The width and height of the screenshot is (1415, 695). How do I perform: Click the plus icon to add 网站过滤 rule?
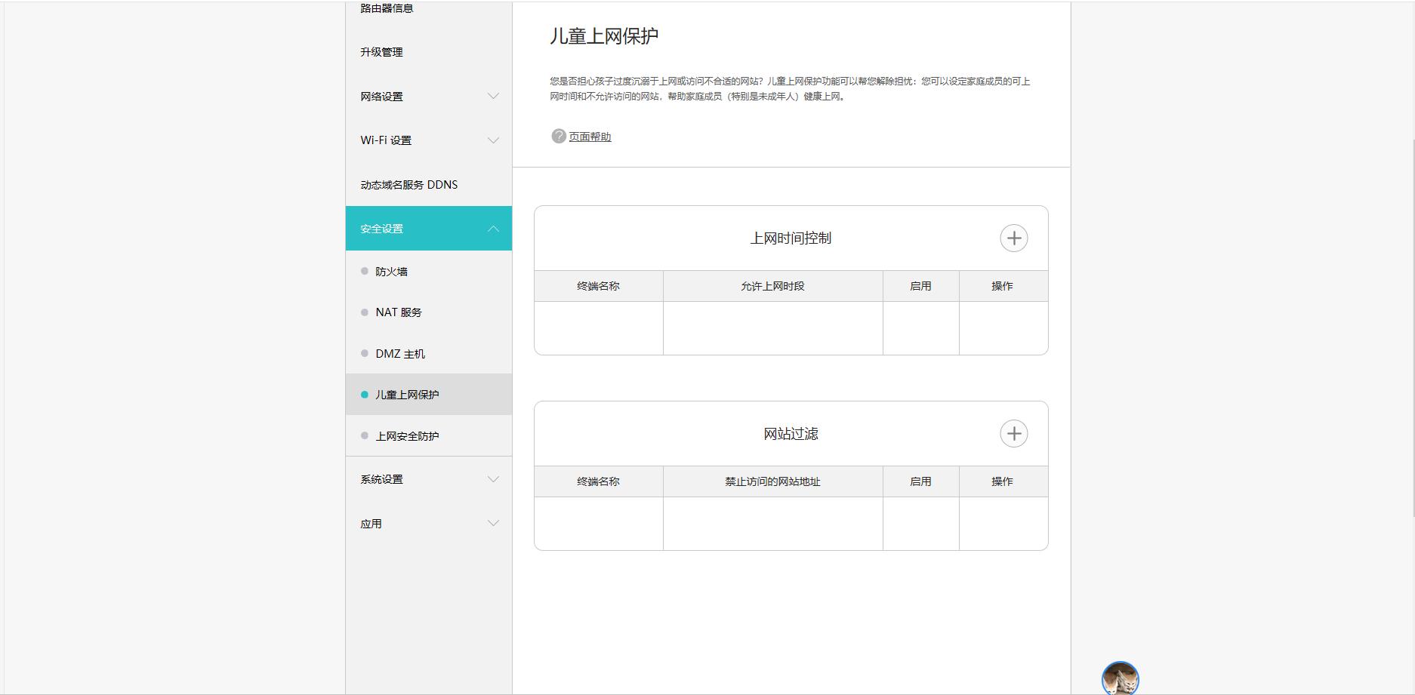[1014, 433]
